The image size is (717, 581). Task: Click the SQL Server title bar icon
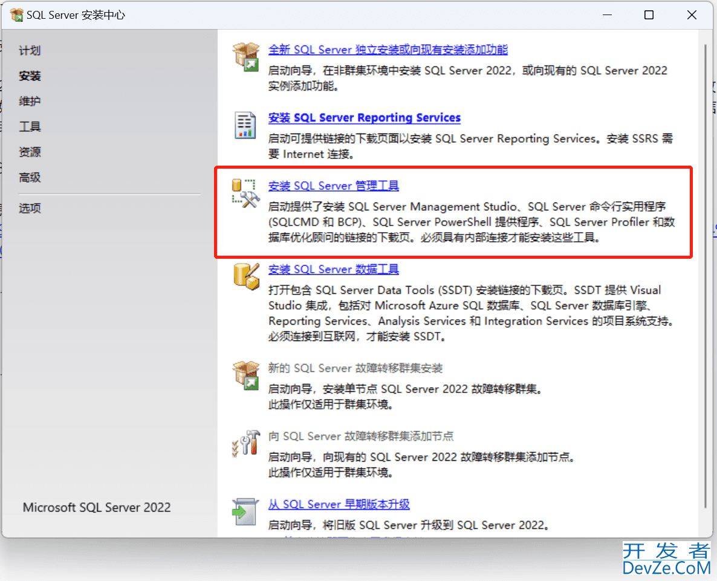pyautogui.click(x=16, y=15)
